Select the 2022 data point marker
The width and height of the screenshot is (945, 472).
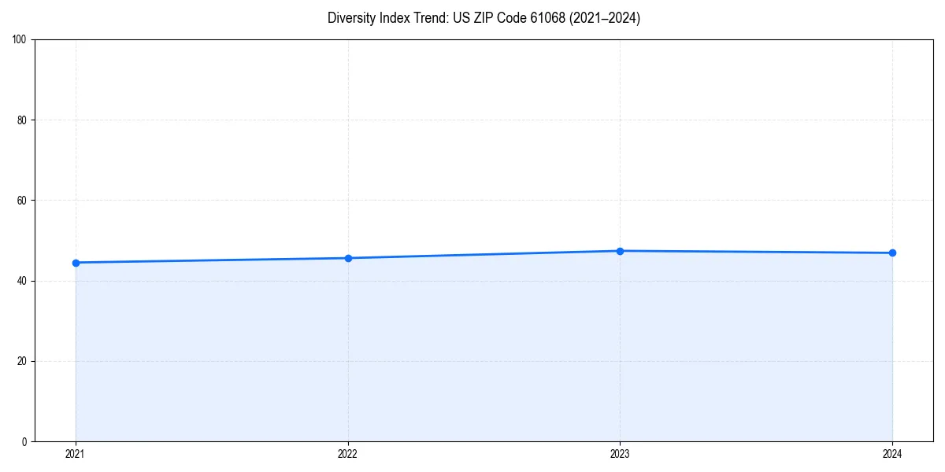click(x=347, y=256)
